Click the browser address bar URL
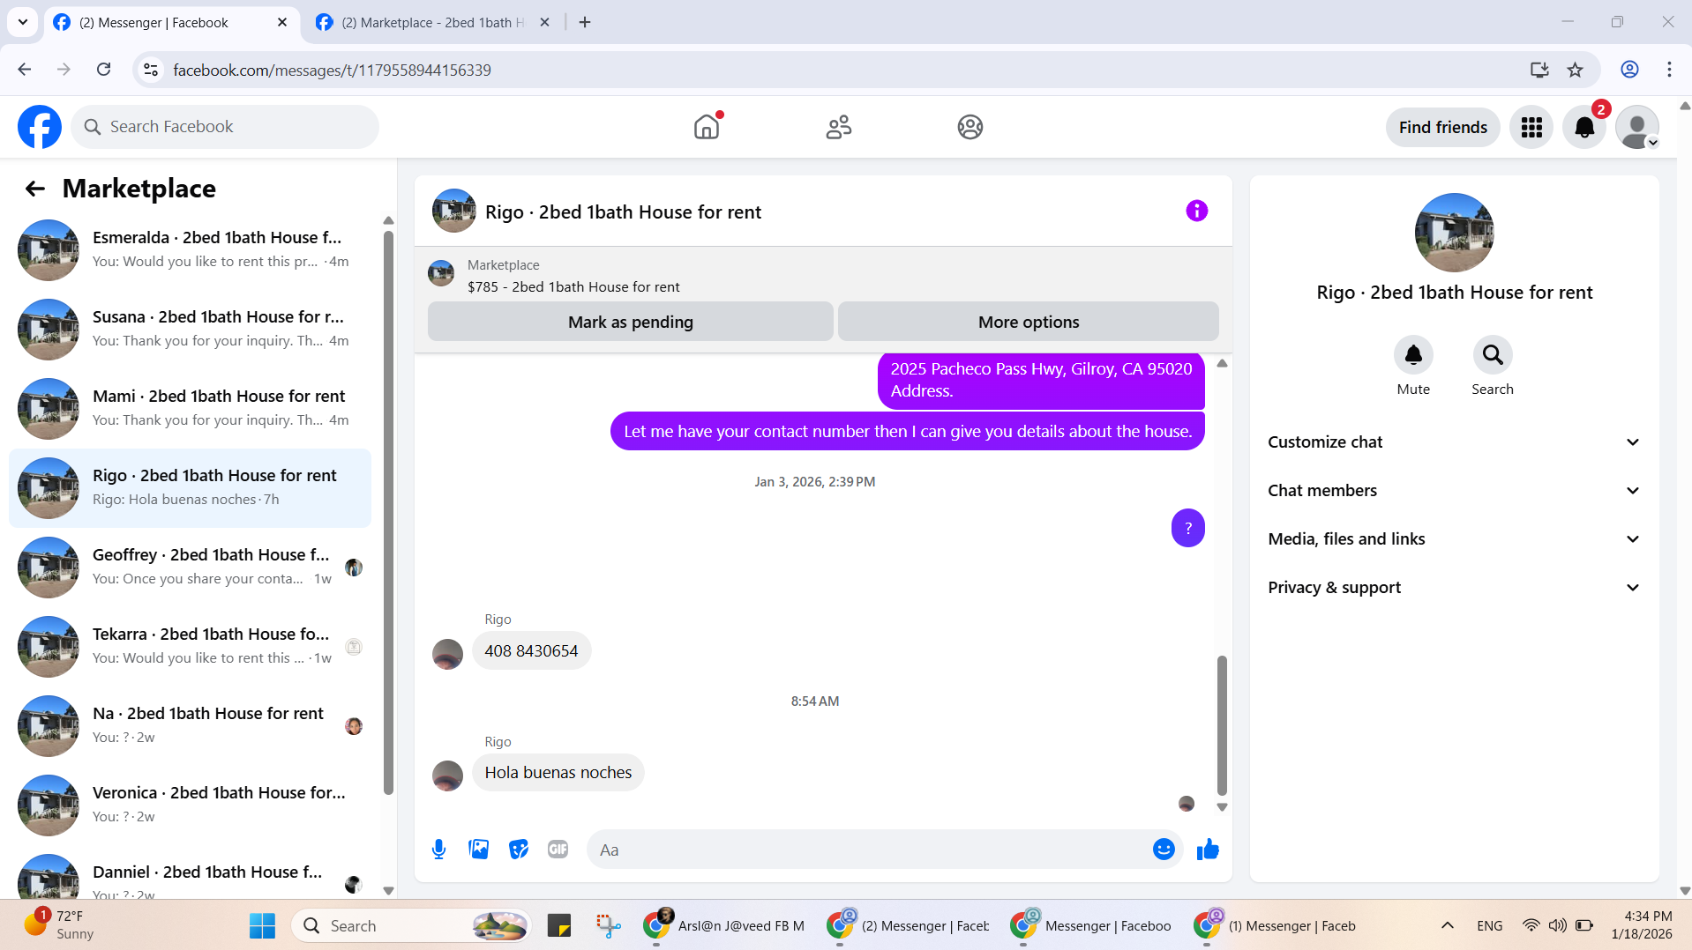This screenshot has width=1692, height=950. [x=332, y=70]
